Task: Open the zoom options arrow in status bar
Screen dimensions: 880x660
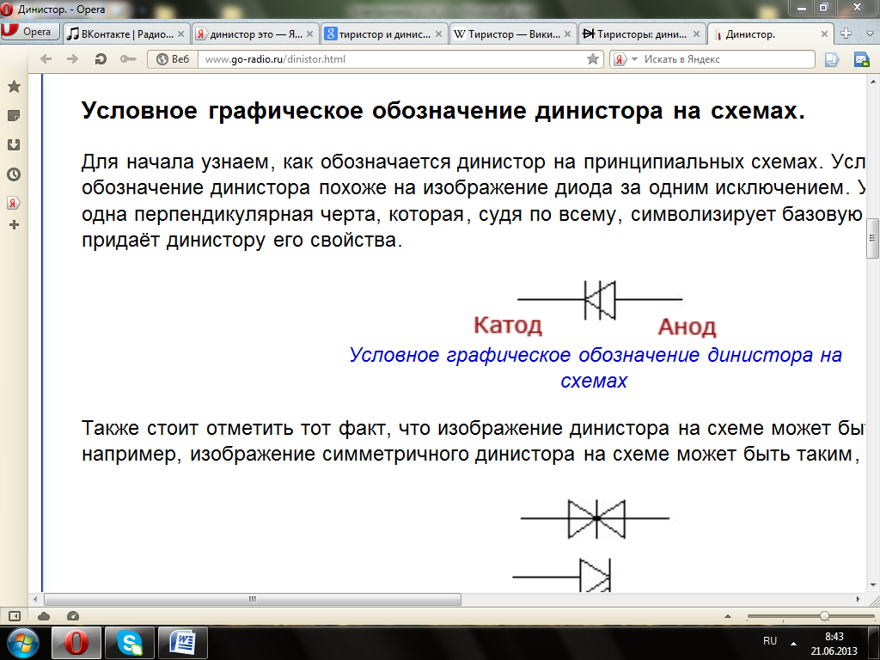Action: [x=728, y=616]
